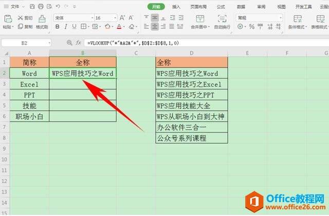
Task: Click the magnifier icon beside fx
Action: coord(69,43)
